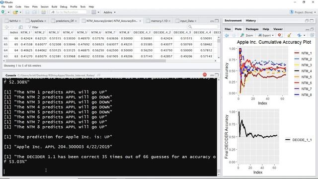
Task: Sort by the DECIDE_4_1 column header
Action: pyautogui.click(x=142, y=32)
